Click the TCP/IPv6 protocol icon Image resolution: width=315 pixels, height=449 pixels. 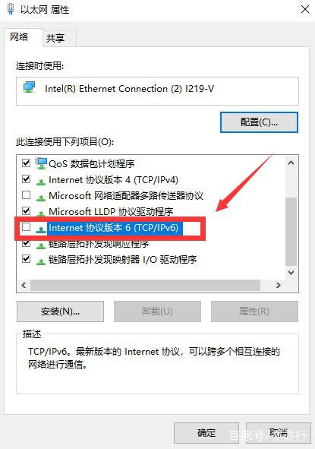[x=41, y=229]
